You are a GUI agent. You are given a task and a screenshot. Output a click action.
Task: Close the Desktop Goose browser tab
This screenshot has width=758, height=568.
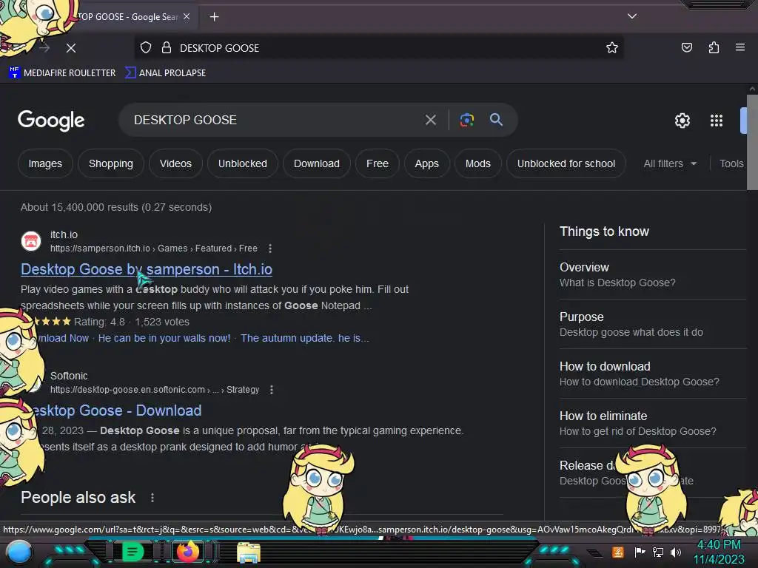click(x=187, y=16)
